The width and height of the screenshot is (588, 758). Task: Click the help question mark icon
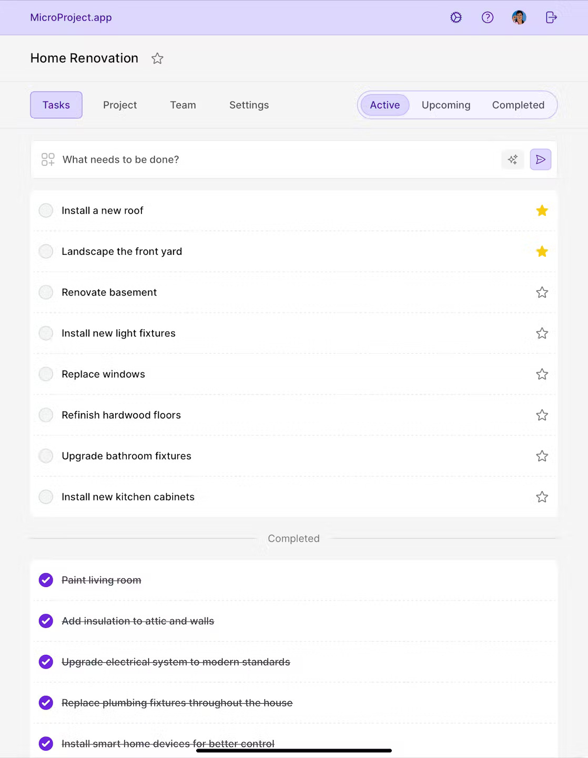pyautogui.click(x=488, y=17)
